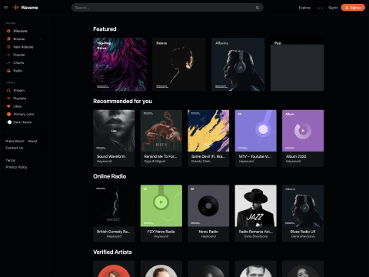Open the Press Room link
Image resolution: width=369 pixels, height=277 pixels.
tap(15, 141)
